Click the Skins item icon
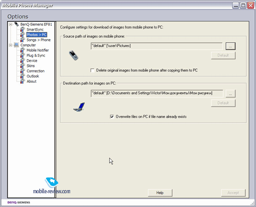The width and height of the screenshot is (256, 207). 23,66
